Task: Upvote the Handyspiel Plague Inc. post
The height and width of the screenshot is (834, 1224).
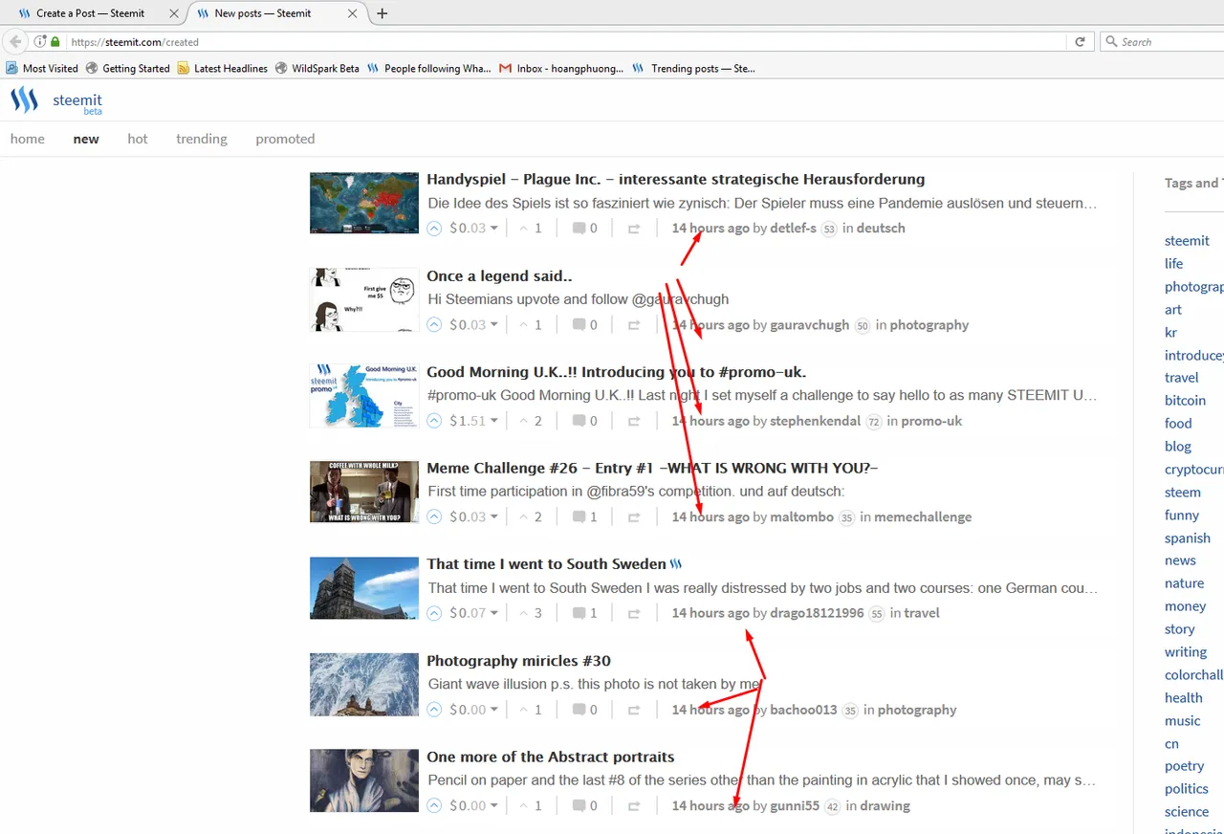Action: click(x=434, y=229)
